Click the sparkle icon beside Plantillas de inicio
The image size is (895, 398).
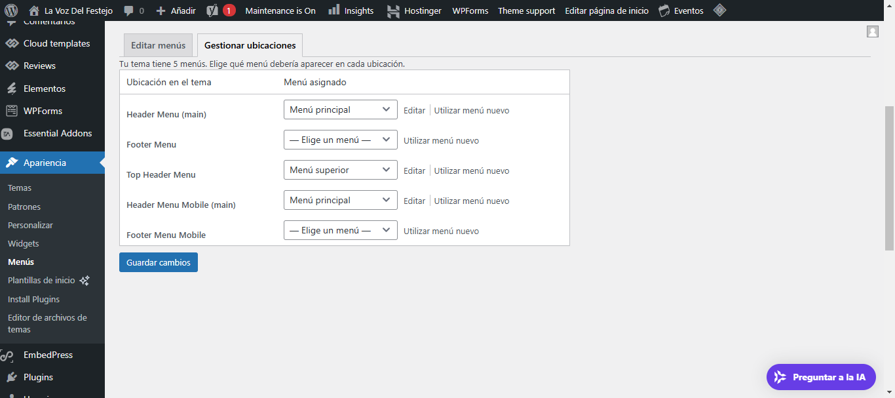point(85,281)
